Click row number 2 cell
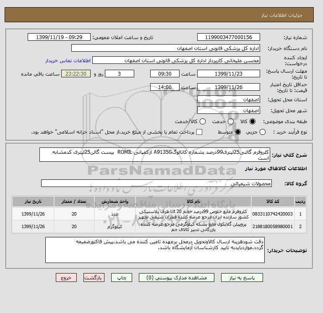 300,226
